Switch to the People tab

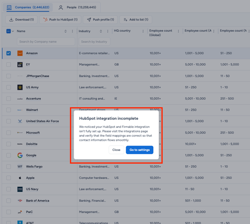(x=77, y=7)
